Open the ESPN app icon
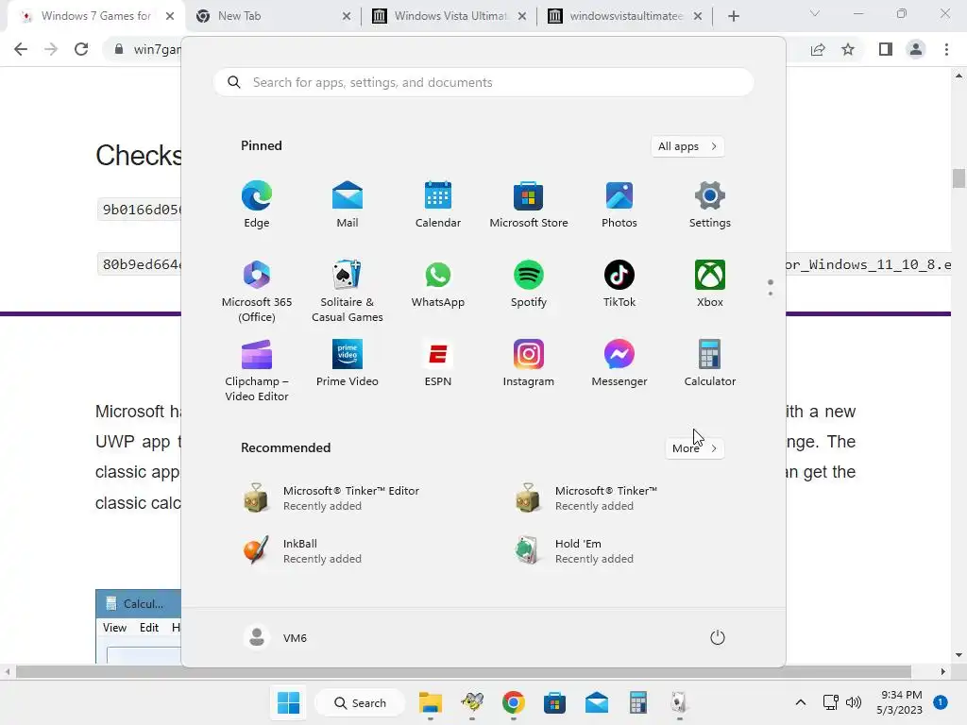 (438, 363)
